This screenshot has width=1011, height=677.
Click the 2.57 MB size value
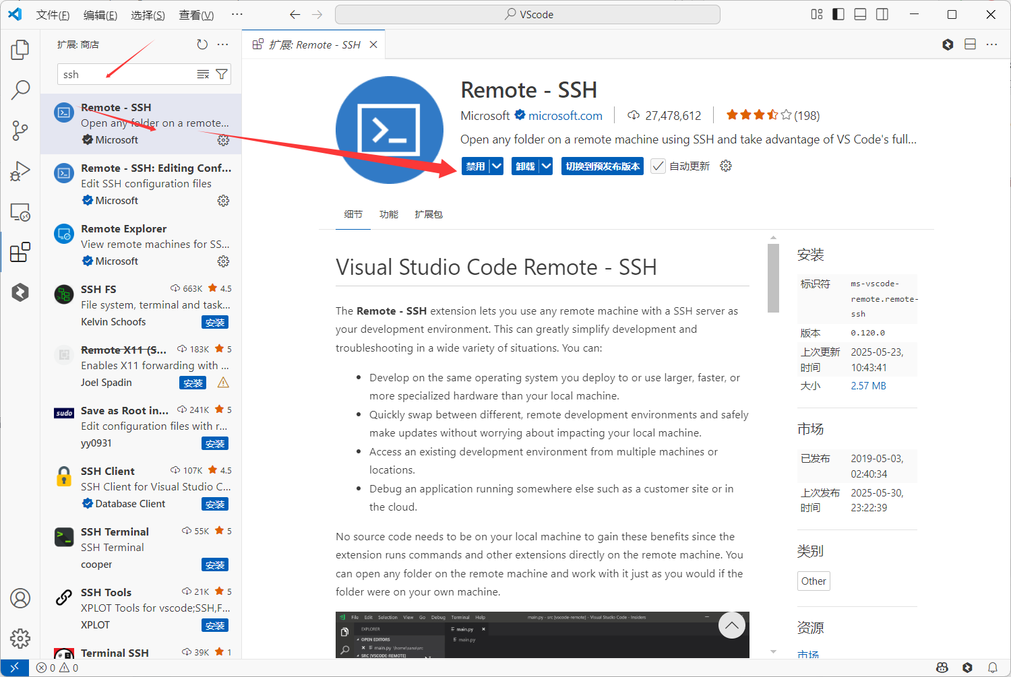[x=868, y=386]
